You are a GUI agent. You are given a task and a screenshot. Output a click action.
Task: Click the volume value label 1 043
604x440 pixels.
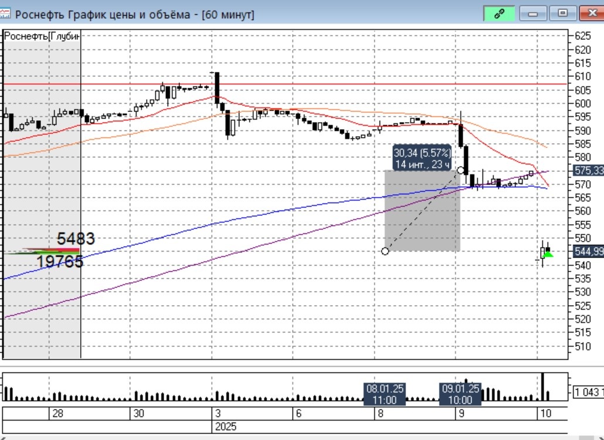point(589,392)
